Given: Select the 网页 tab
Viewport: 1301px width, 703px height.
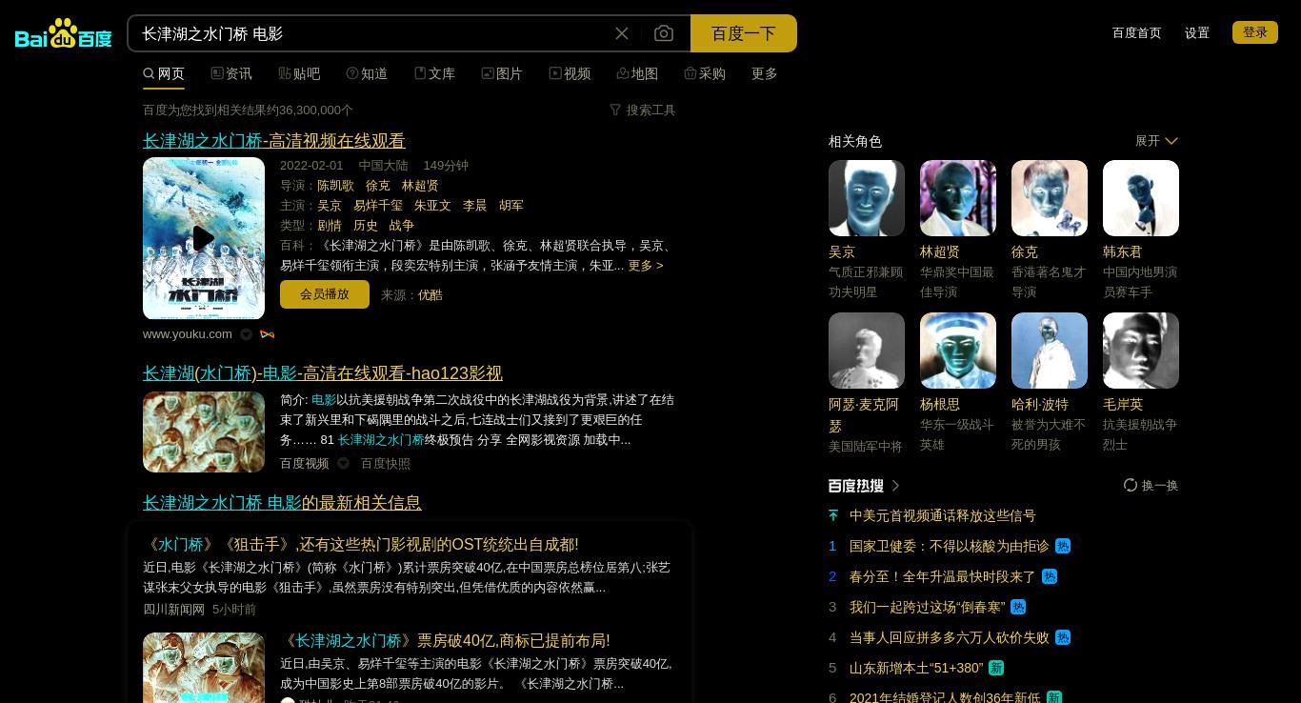Looking at the screenshot, I should pyautogui.click(x=164, y=73).
